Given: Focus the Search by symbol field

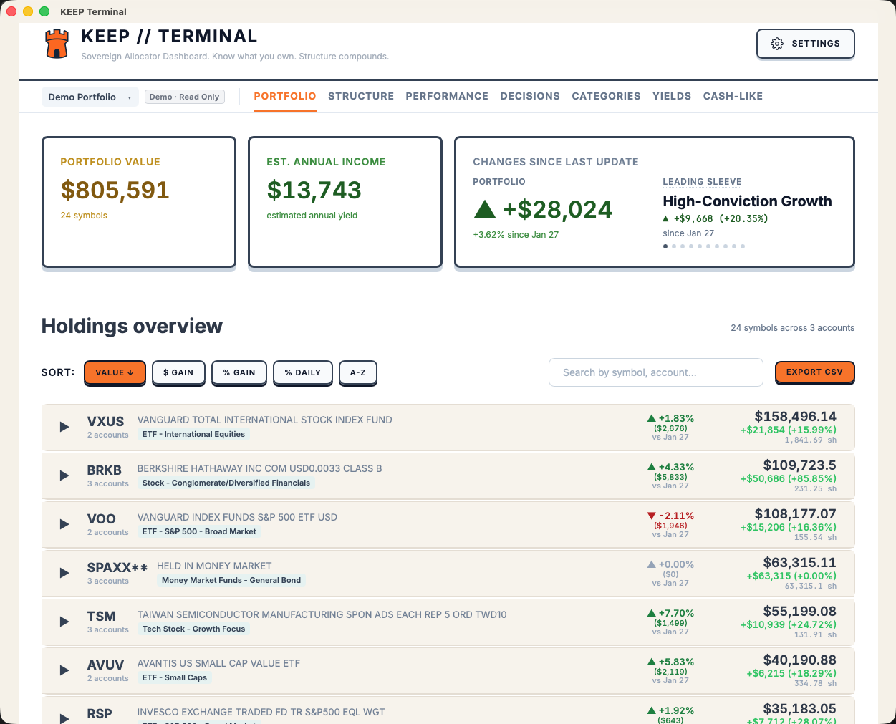Looking at the screenshot, I should 656,372.
